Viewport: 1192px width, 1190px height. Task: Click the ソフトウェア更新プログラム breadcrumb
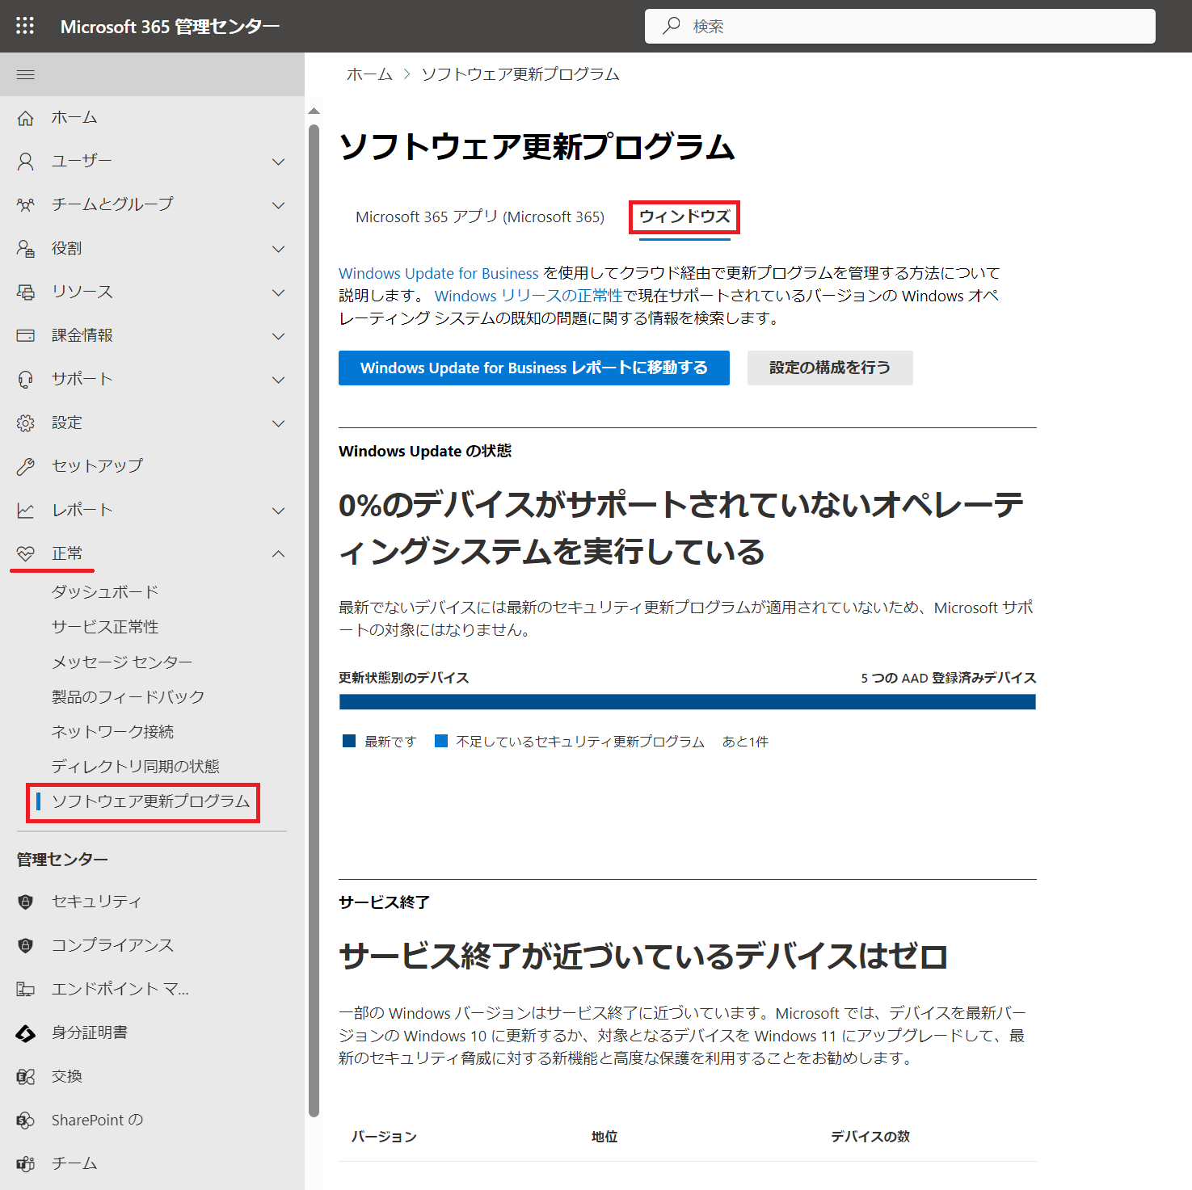point(520,74)
